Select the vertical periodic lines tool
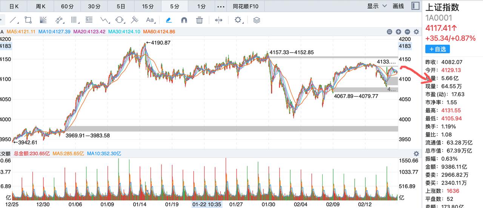Viewport: 483px width, 208px height. pos(74,20)
